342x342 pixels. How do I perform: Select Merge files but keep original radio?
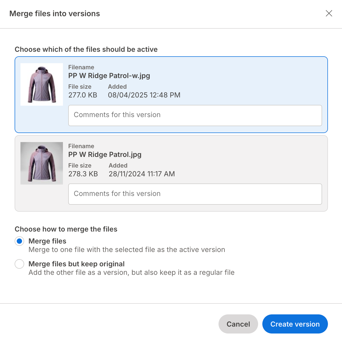pyautogui.click(x=19, y=264)
